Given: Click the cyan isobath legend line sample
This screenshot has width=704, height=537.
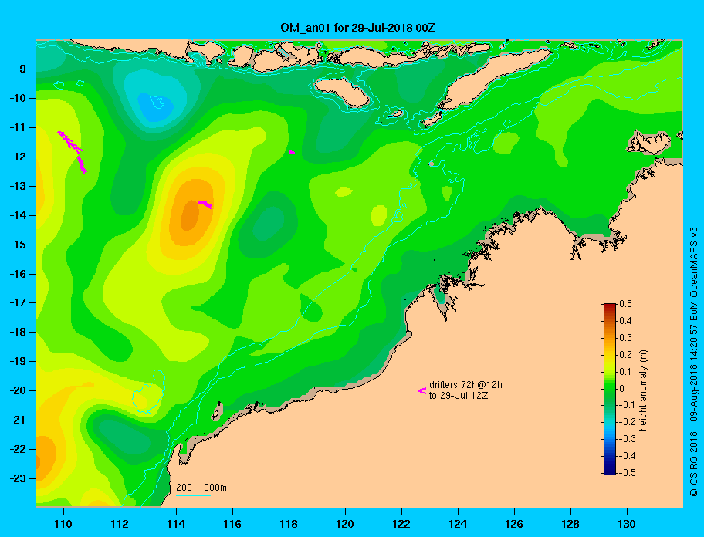Looking at the screenshot, I should point(193,496).
